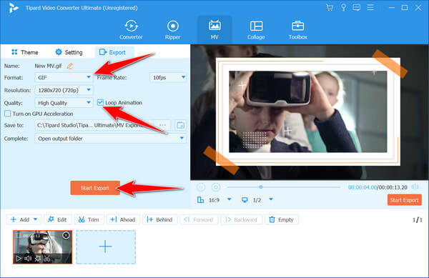Click the scissors icon on the clip thumbnail
Screen dimensions: 429x278
pyautogui.click(x=46, y=258)
